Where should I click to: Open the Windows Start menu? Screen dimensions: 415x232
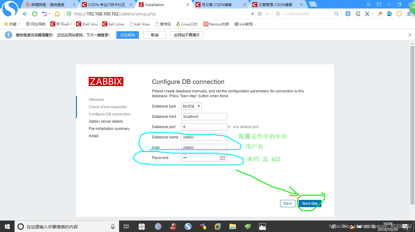pos(7,226)
